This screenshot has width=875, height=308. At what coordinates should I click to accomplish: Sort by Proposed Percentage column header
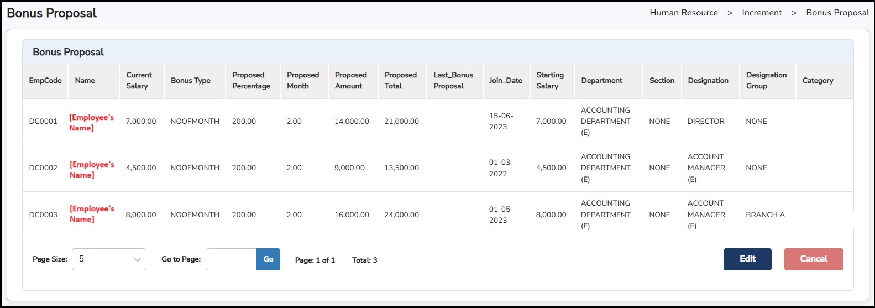coord(251,81)
